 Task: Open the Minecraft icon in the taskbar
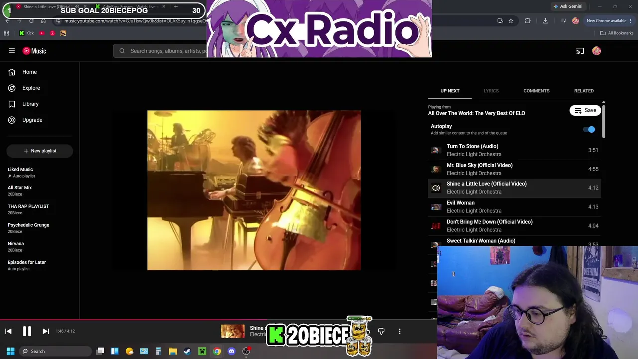coord(202,351)
